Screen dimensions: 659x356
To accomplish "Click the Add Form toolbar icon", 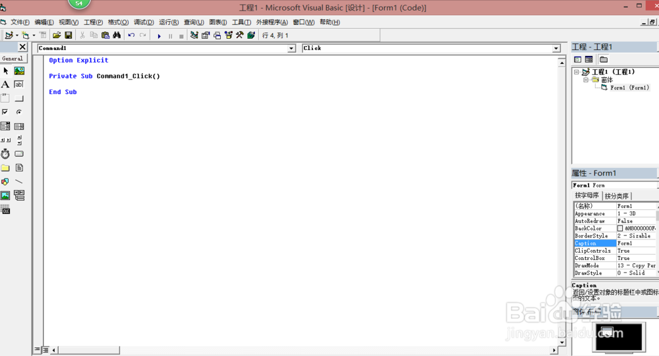I will click(26, 36).
